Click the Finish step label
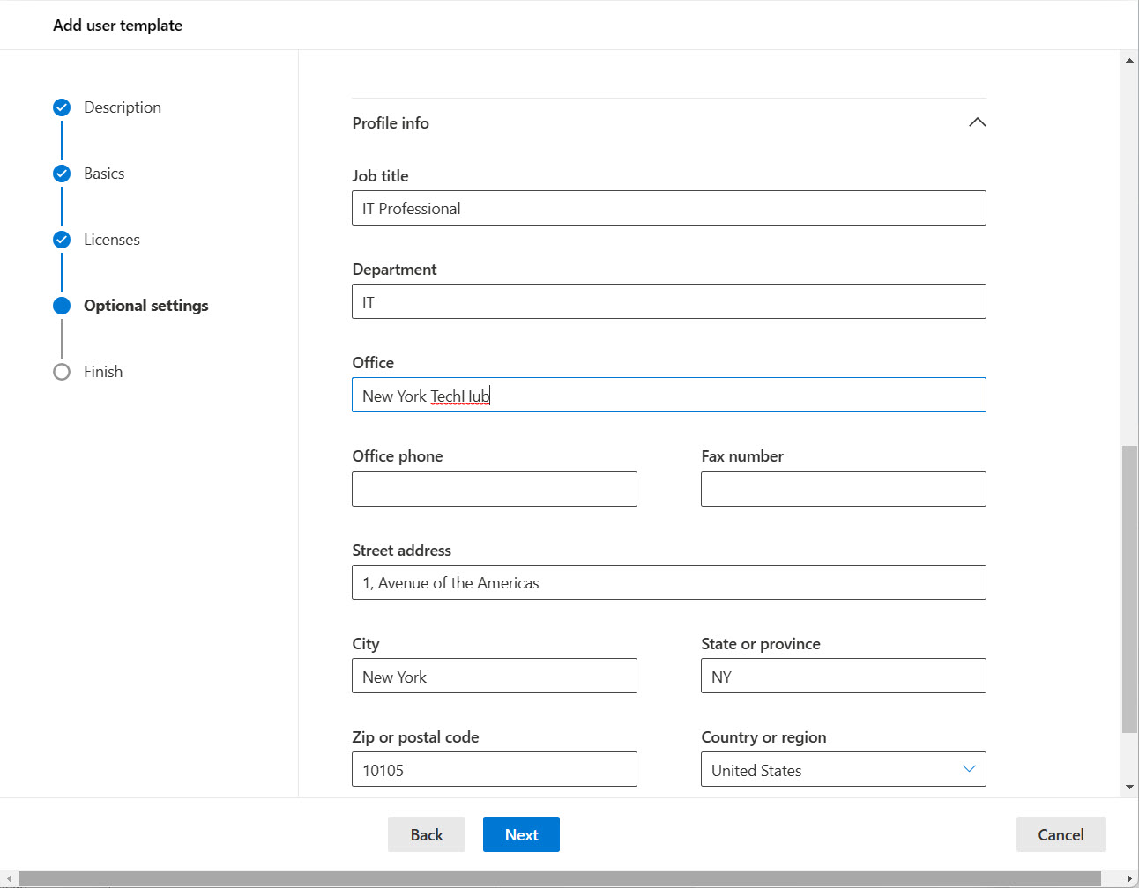 (102, 371)
